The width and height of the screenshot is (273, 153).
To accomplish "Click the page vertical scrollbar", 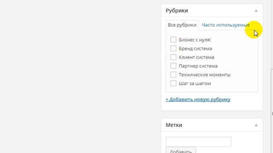I will [272, 111].
